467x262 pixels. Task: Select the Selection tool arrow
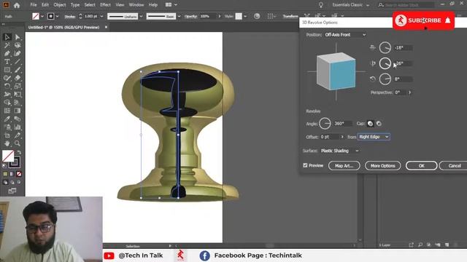pos(7,37)
